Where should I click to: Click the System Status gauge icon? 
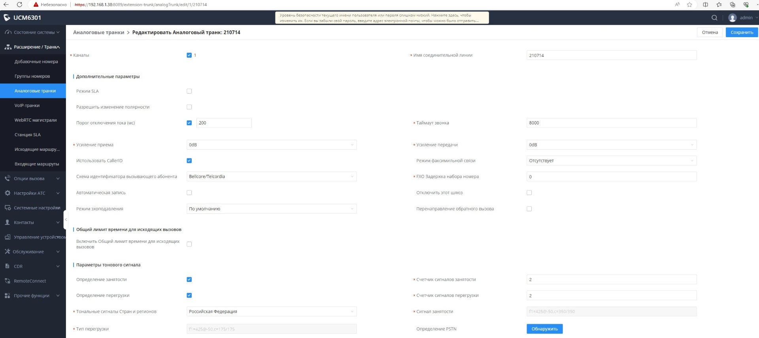8,32
